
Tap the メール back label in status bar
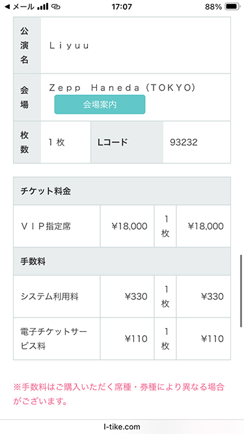[x=23, y=7]
